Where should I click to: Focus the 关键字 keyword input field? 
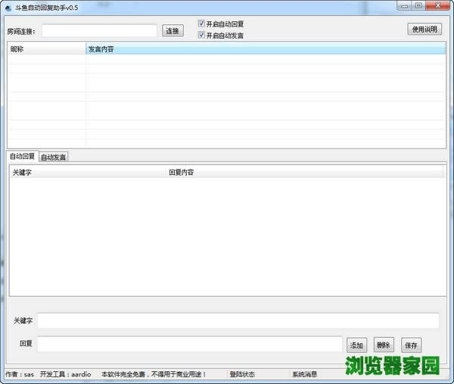click(x=238, y=320)
